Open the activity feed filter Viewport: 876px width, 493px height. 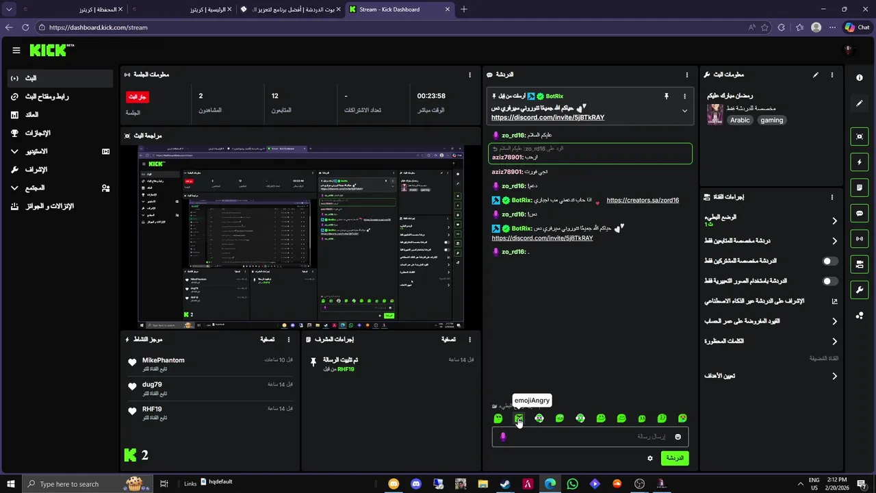point(268,340)
